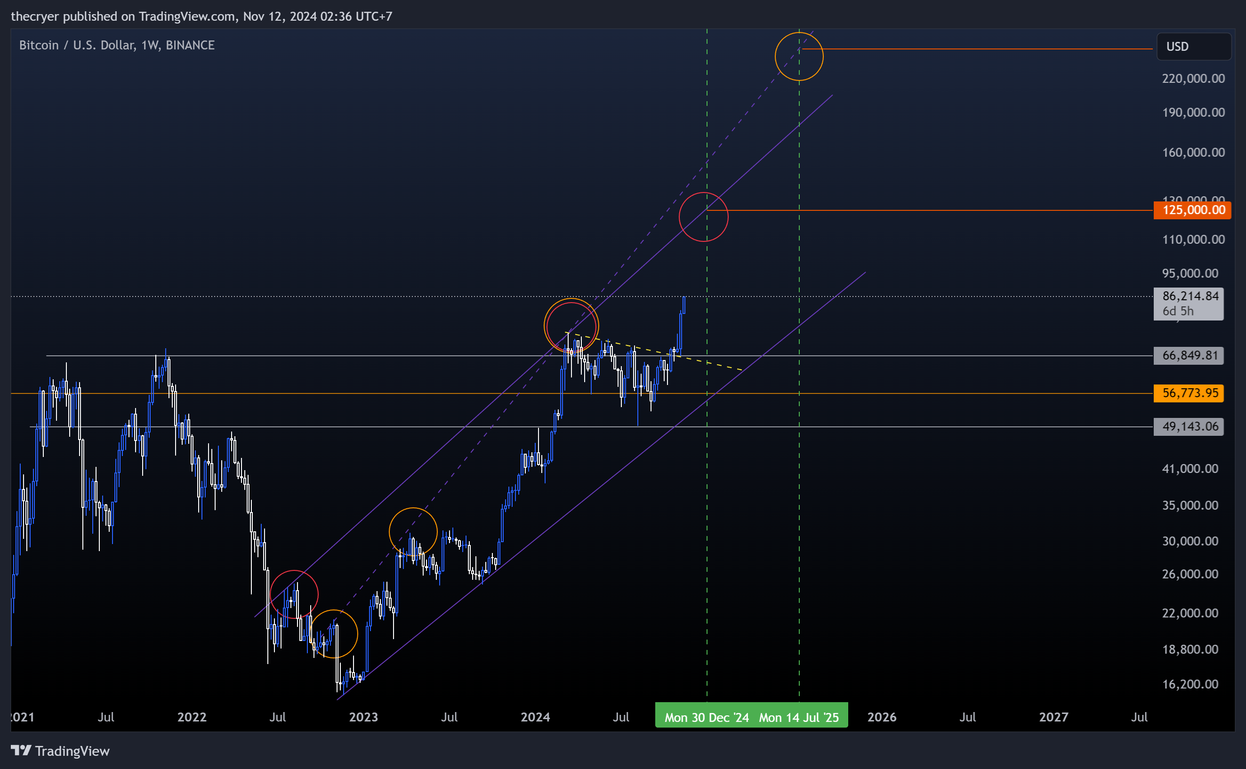Click the 2023 time axis label
This screenshot has width=1246, height=769.
[x=363, y=718]
